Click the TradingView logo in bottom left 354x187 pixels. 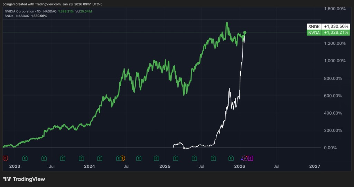pyautogui.click(x=24, y=179)
